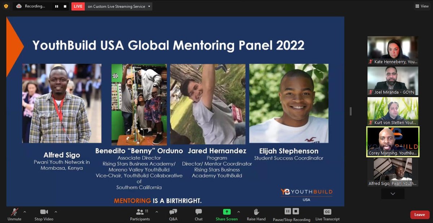Click the name Elijah Stephenson on slide
Image resolution: width=433 pixels, height=223 pixels.
pyautogui.click(x=288, y=151)
